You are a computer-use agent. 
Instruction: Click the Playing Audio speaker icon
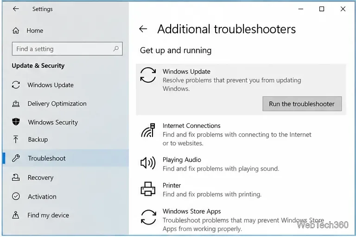tap(148, 163)
